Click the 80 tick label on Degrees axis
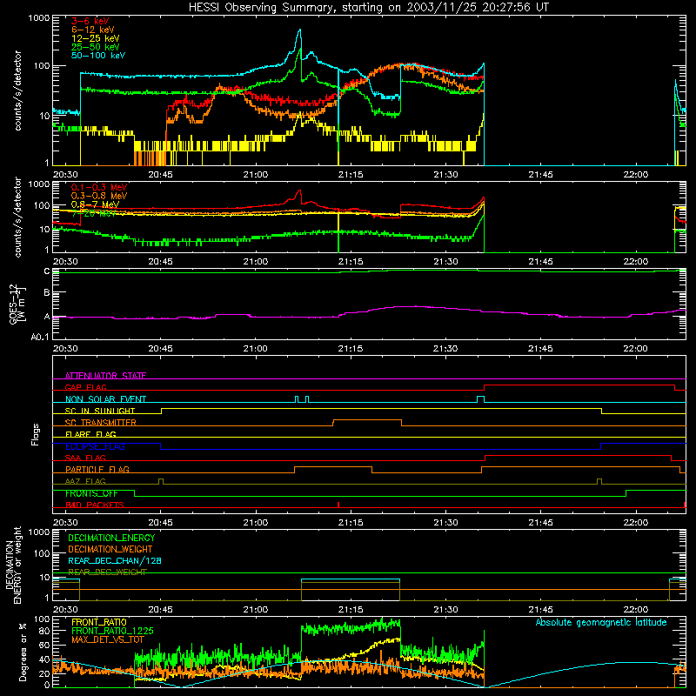Screen dimensions: 696x696 coord(44,631)
